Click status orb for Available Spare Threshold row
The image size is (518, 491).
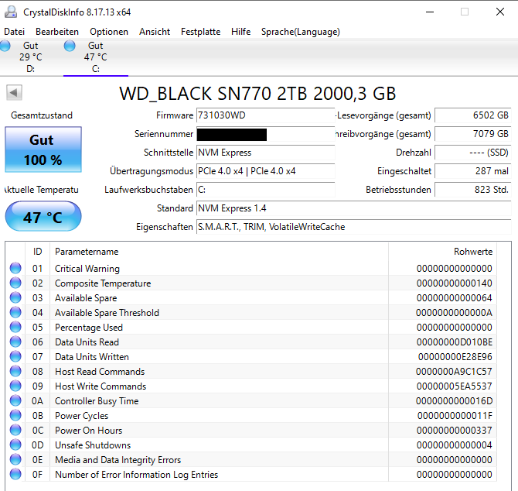tap(15, 312)
